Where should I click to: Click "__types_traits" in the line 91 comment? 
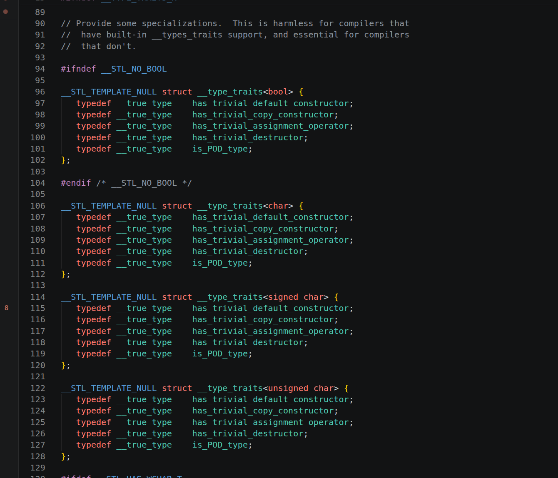pyautogui.click(x=187, y=35)
